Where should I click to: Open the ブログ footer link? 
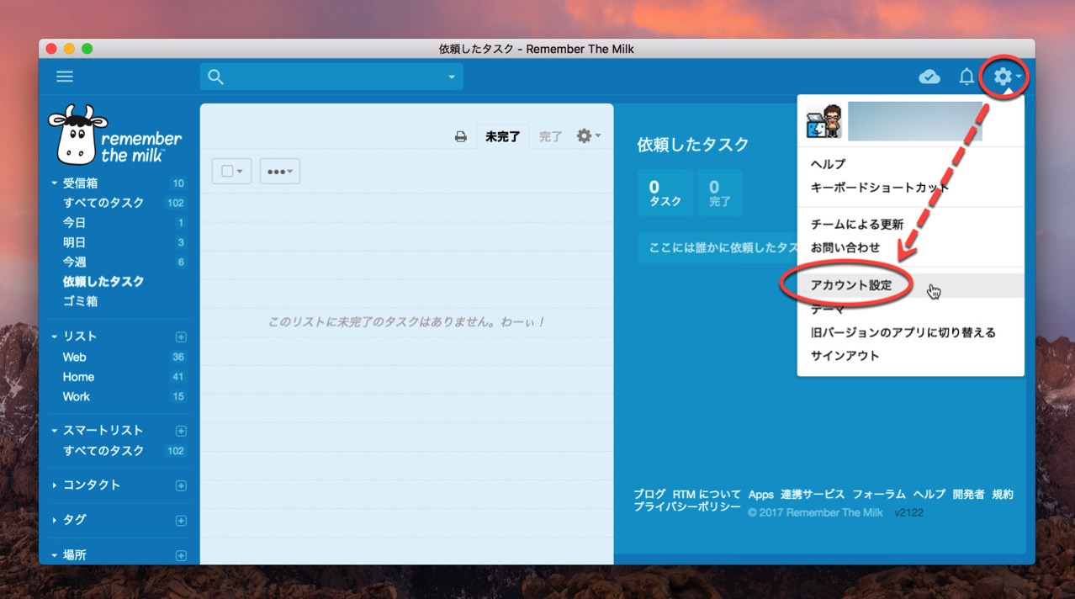tap(649, 494)
